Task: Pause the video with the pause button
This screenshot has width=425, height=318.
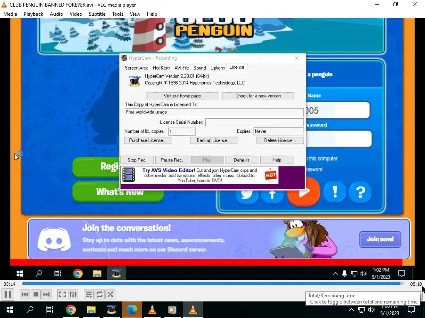Action: pyautogui.click(x=8, y=294)
